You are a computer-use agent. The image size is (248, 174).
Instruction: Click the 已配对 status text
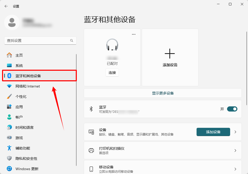pyautogui.click(x=112, y=64)
